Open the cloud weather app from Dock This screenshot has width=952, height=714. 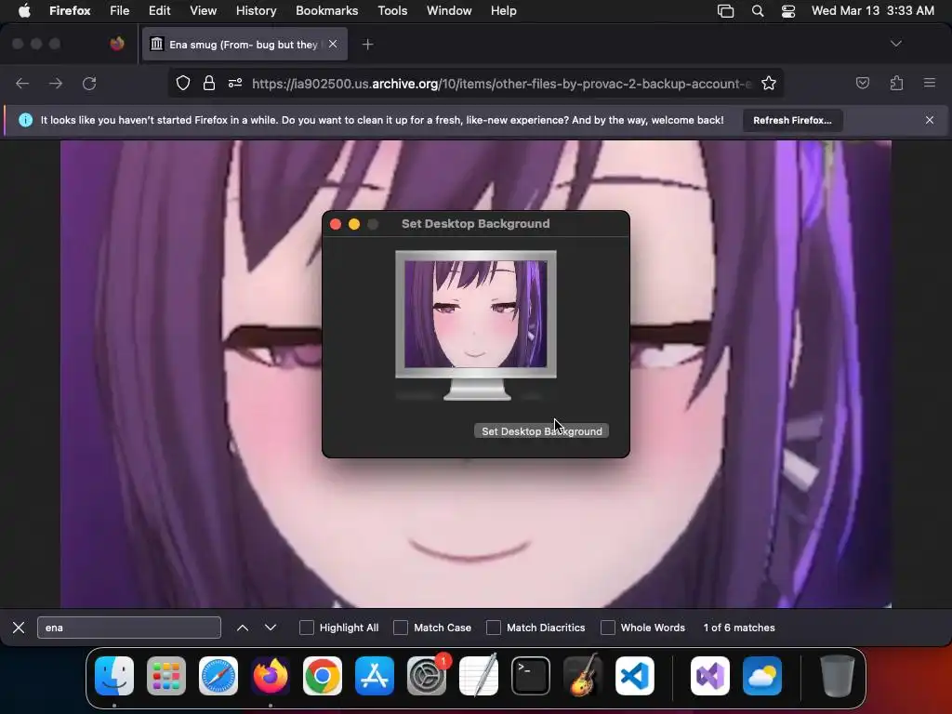pyautogui.click(x=762, y=676)
